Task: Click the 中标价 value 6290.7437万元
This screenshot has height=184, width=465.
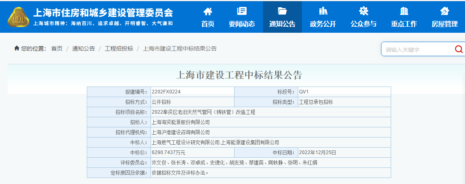Action: pos(168,153)
